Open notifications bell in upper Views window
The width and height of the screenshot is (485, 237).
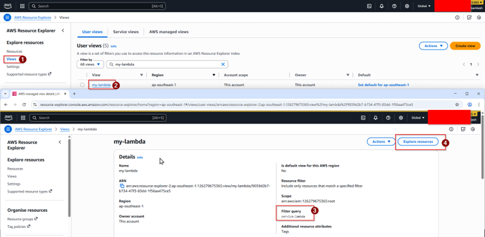tap(382, 6)
